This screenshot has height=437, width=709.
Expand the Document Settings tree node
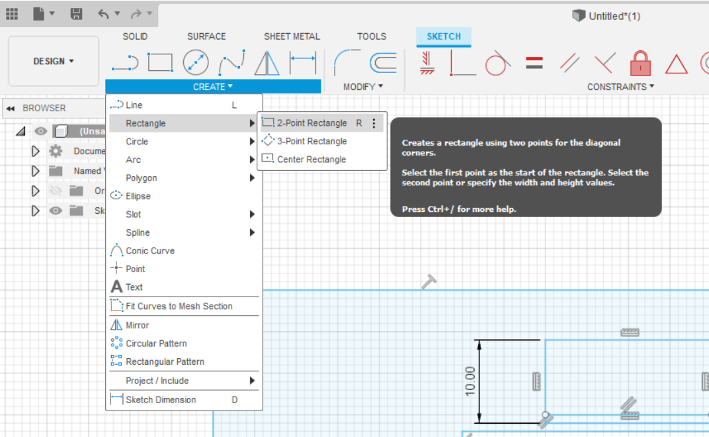pos(35,151)
